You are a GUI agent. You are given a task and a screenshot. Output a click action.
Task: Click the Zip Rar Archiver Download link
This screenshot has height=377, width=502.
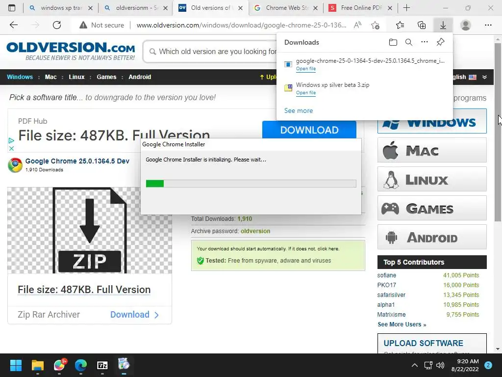click(x=134, y=315)
